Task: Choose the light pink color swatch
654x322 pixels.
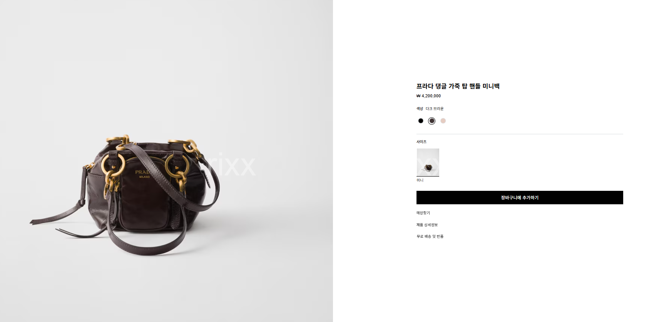Action: 443,121
